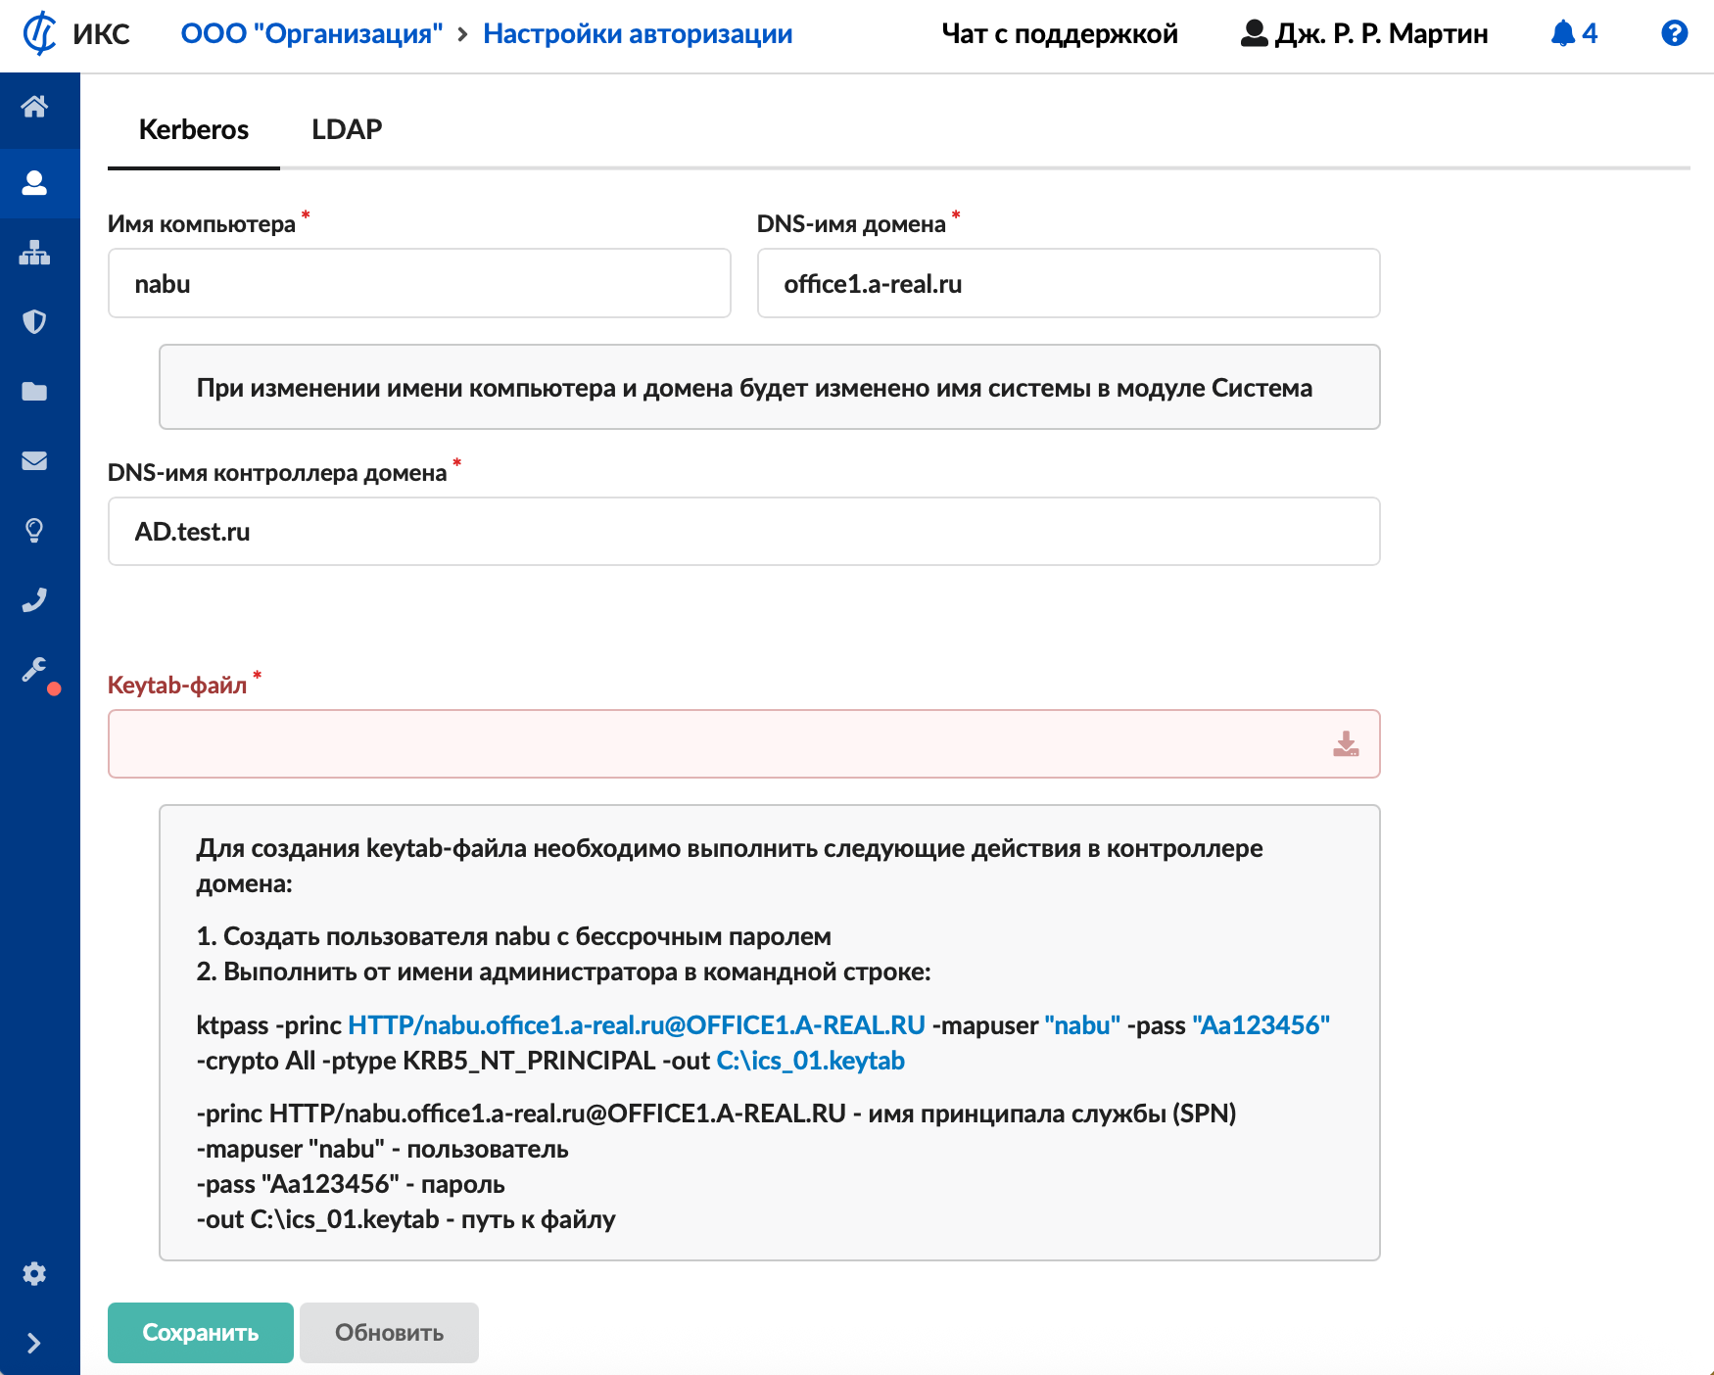
Task: Open the home icon in sidebar
Action: coord(35,107)
